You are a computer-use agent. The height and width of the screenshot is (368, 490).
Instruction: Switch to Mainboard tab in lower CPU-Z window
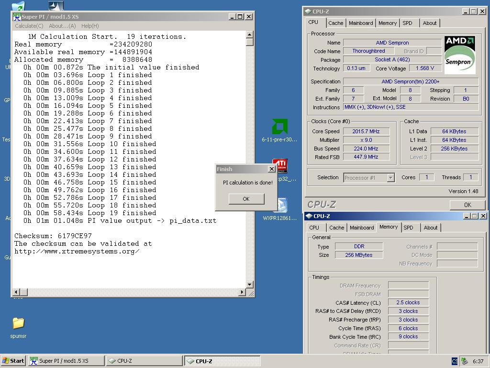click(x=362, y=228)
